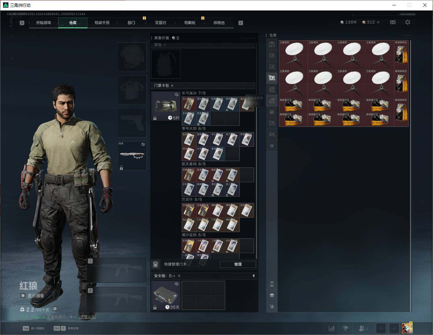The image size is (433, 335).
Task: Click the 巴克什: 9/9 label
Action: [x=192, y=200]
